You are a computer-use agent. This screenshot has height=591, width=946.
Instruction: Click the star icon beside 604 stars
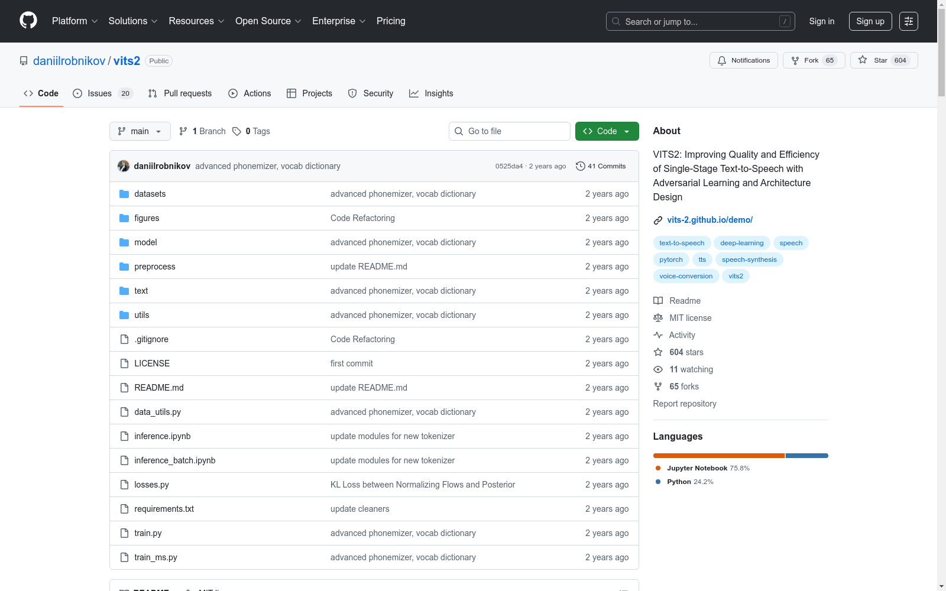(658, 352)
